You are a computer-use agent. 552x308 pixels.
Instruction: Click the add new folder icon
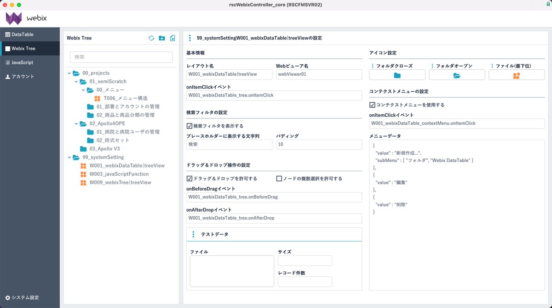click(x=162, y=38)
